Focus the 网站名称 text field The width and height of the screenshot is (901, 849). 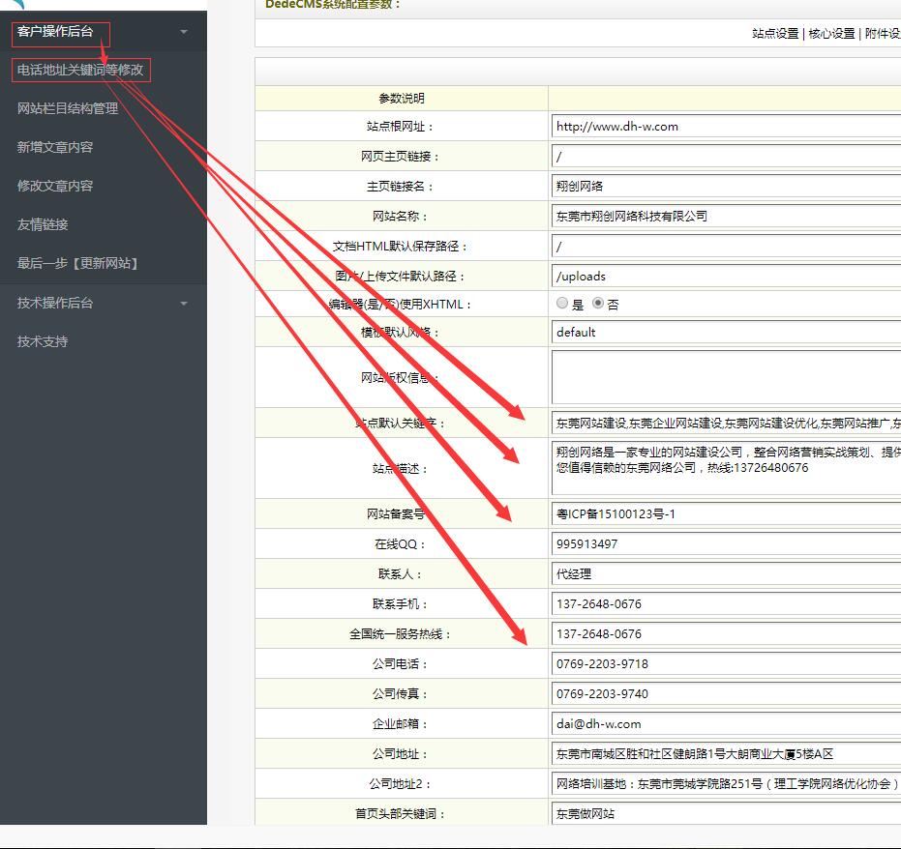(726, 216)
